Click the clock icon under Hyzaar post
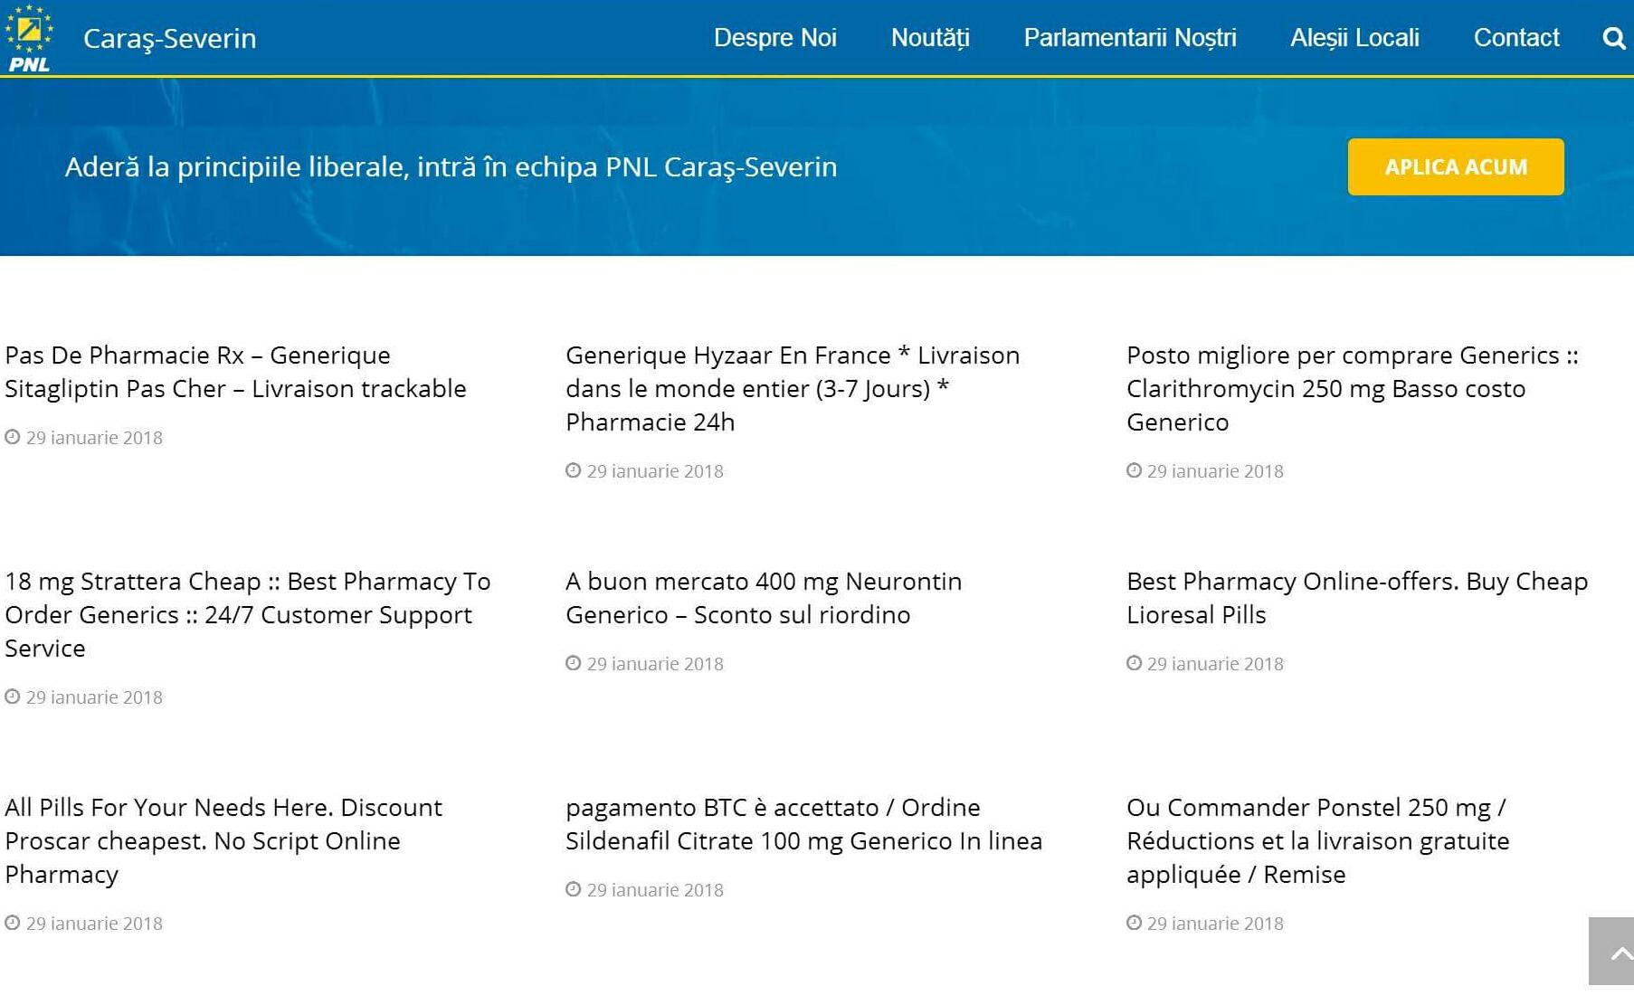Viewport: 1634px width, 1005px height. point(574,470)
